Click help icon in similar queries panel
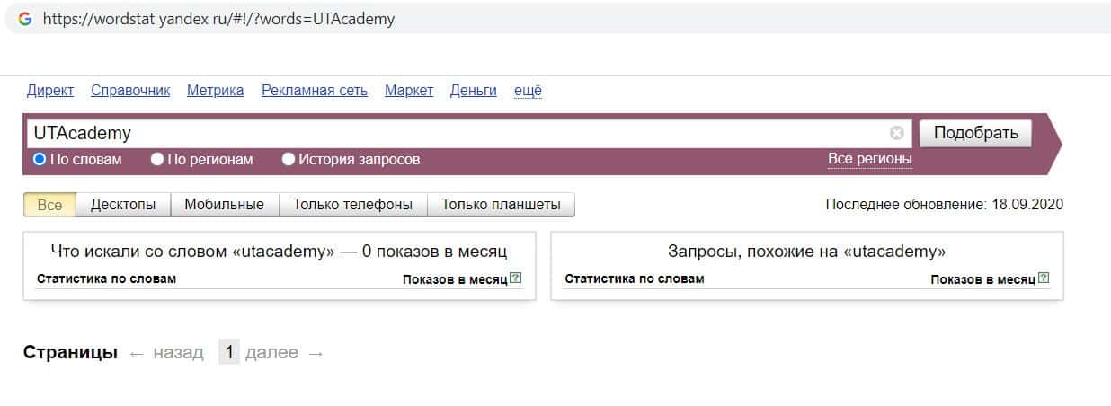The height and width of the screenshot is (406, 1111). (1044, 278)
